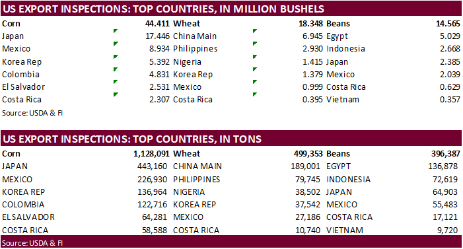Screen dimensions: 463x249
Task: Click the green triangle next to Mexico corn value
Action: [x=116, y=44]
